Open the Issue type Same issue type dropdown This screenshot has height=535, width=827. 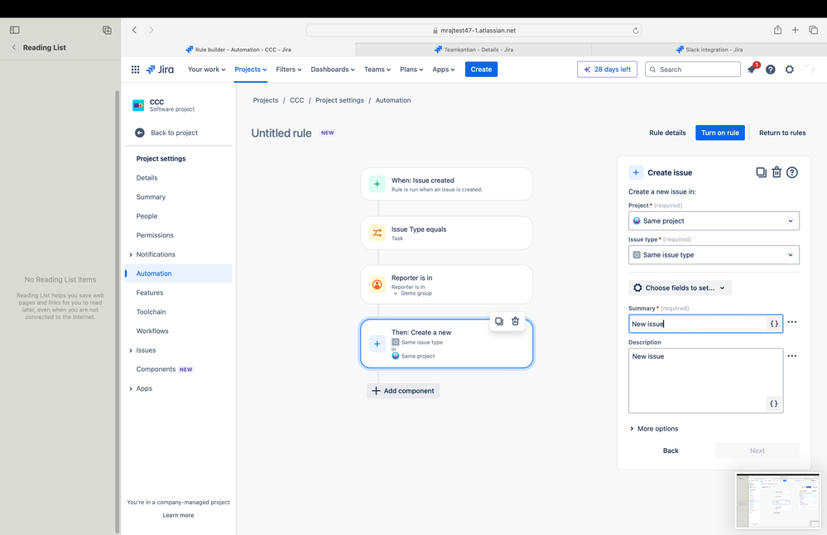coord(714,255)
